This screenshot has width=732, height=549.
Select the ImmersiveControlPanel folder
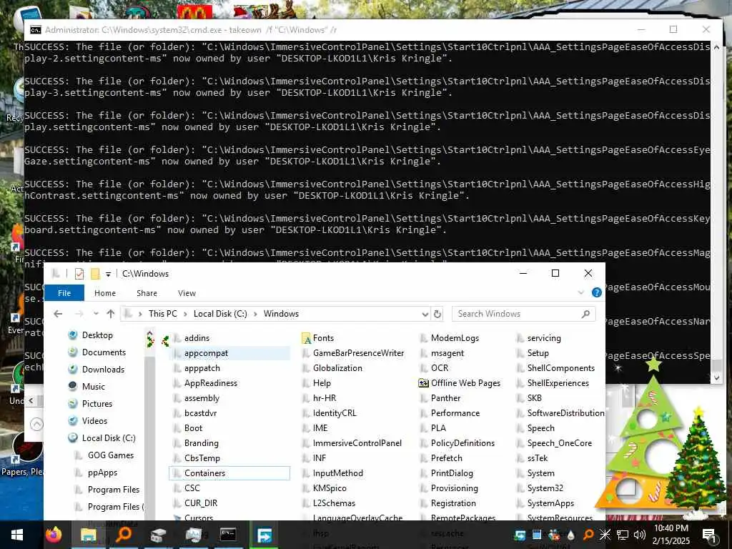(x=357, y=443)
